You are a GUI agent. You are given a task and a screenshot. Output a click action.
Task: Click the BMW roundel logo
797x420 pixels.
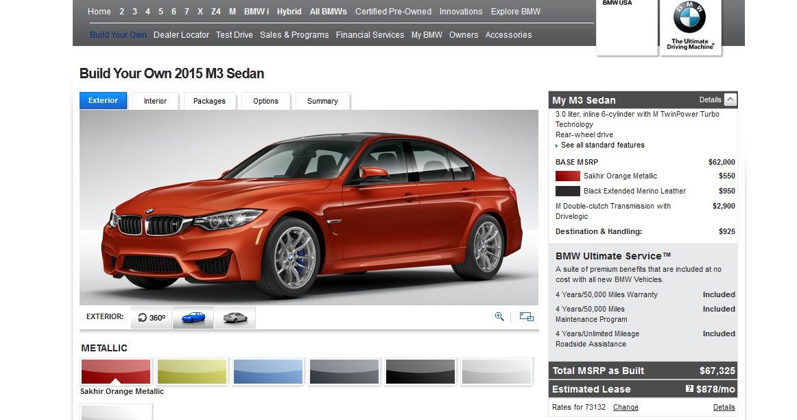point(689,18)
